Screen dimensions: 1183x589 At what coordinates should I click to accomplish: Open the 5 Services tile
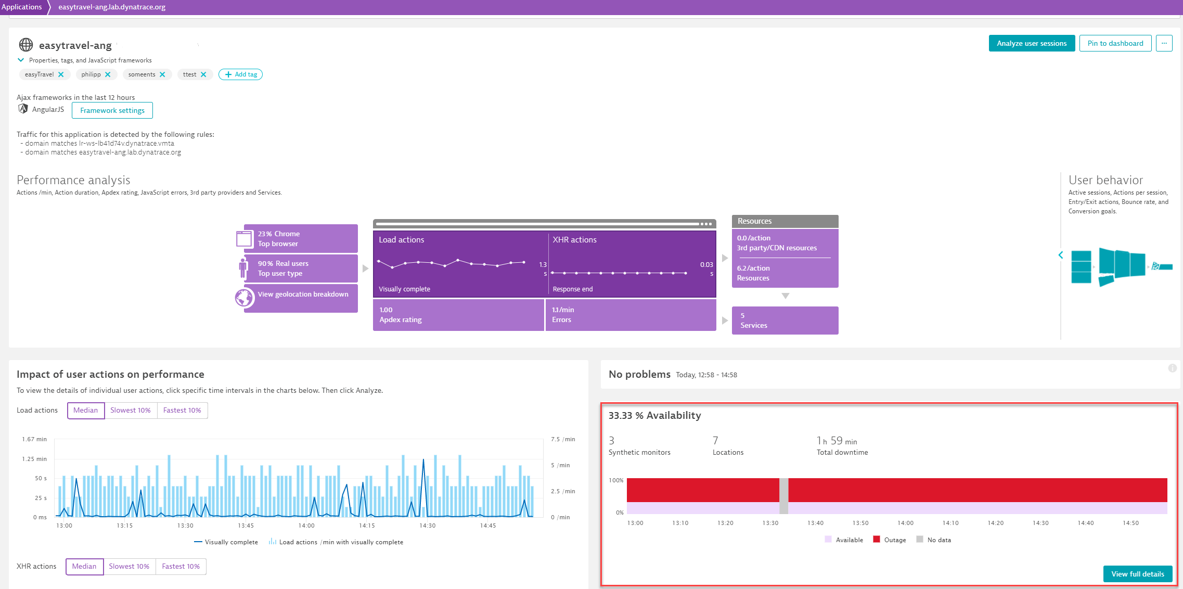click(785, 321)
